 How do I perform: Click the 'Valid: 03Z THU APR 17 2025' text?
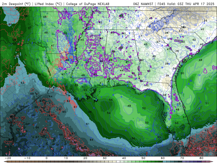coord(191,4)
